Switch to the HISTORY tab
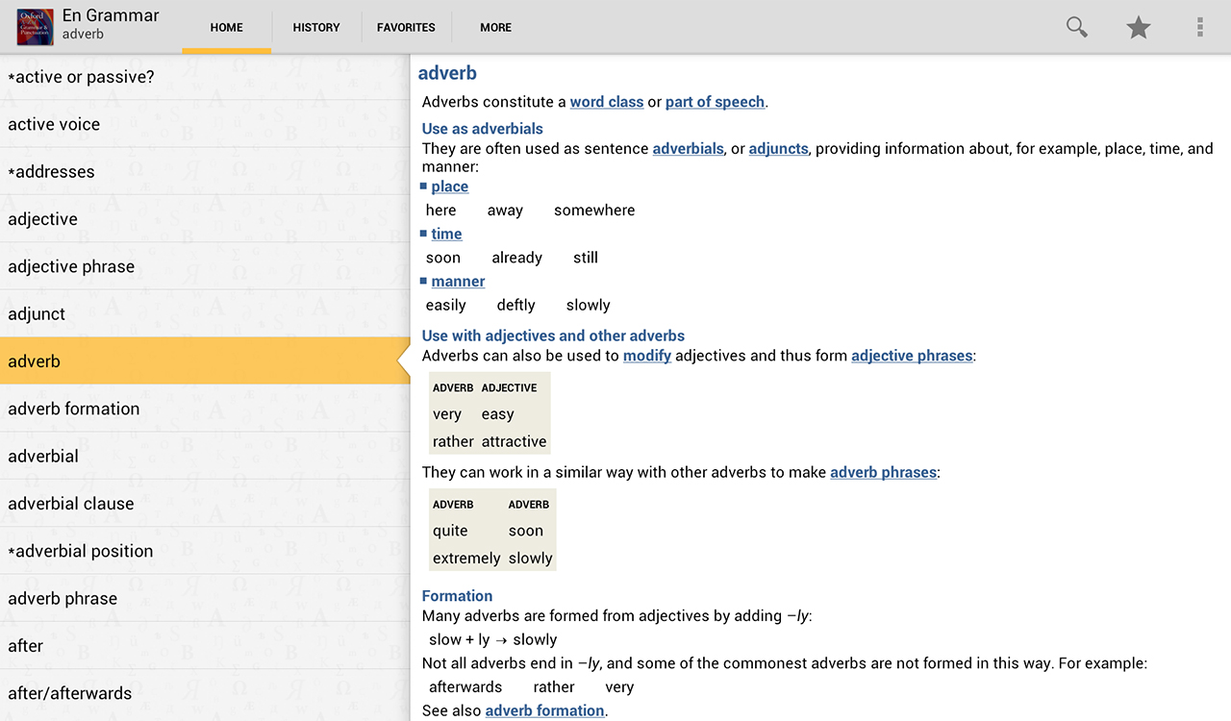 pos(316,28)
